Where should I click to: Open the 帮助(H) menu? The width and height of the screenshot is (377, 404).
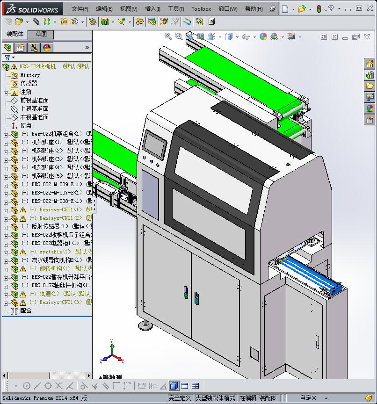click(x=254, y=9)
